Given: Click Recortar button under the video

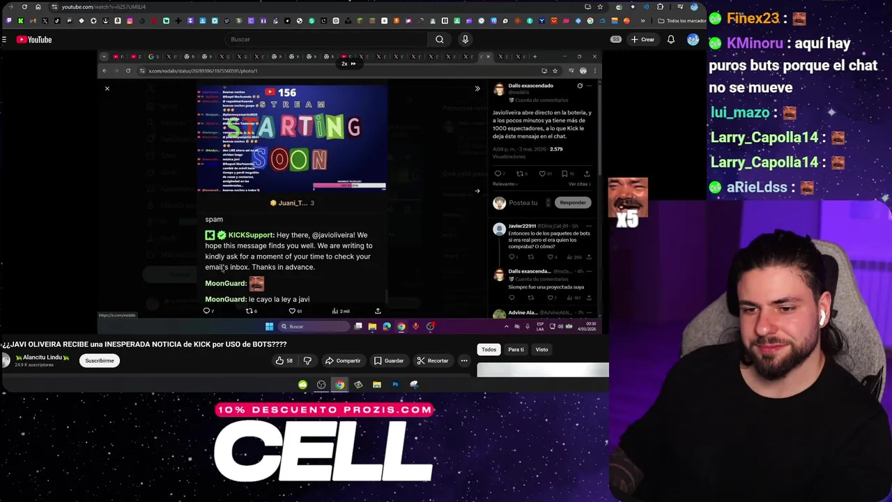Looking at the screenshot, I should (433, 360).
